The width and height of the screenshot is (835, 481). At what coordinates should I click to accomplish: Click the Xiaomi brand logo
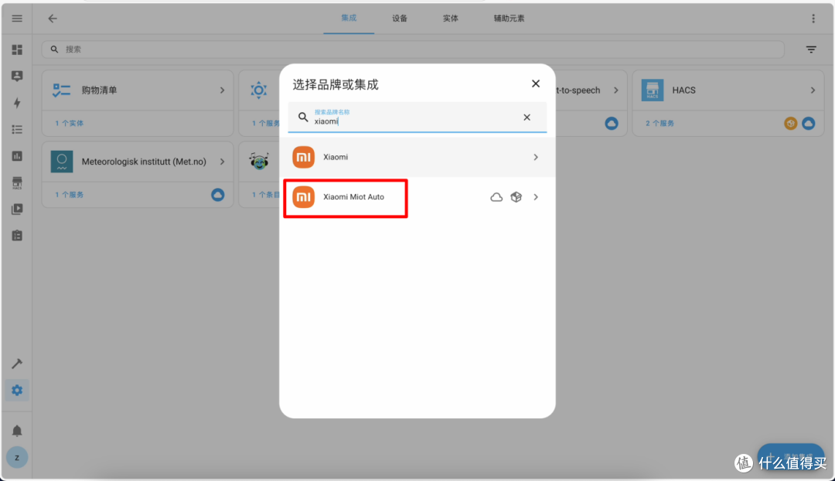point(304,157)
